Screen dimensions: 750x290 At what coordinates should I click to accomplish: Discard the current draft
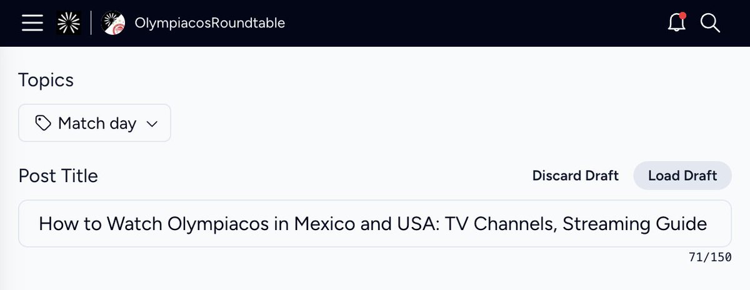click(x=576, y=175)
